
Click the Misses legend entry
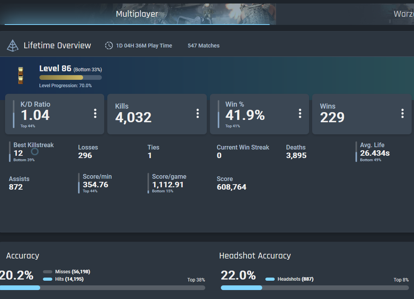click(x=67, y=272)
